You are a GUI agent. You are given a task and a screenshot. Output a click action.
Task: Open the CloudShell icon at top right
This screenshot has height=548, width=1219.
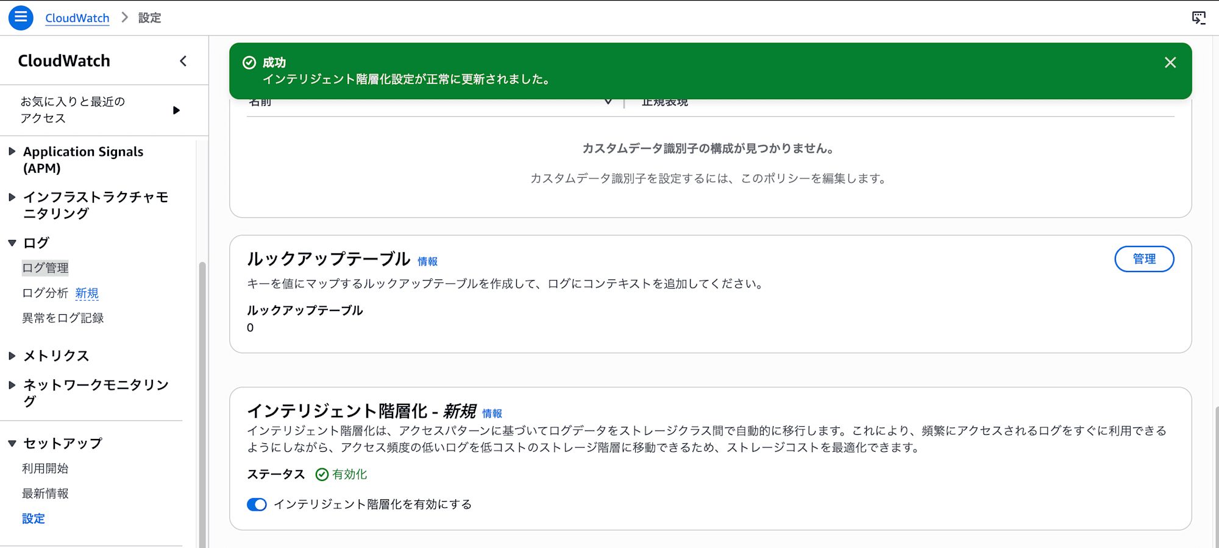[1198, 18]
